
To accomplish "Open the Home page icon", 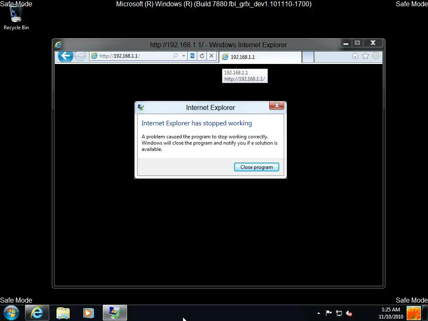I will pyautogui.click(x=355, y=56).
